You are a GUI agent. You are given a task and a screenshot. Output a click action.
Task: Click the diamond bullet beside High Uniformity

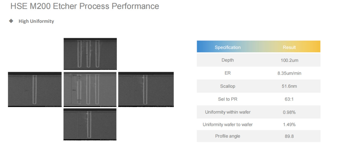[11, 21]
